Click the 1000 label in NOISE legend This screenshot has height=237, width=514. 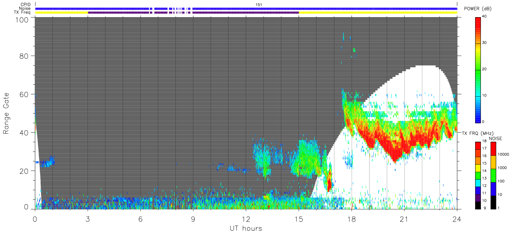502,168
